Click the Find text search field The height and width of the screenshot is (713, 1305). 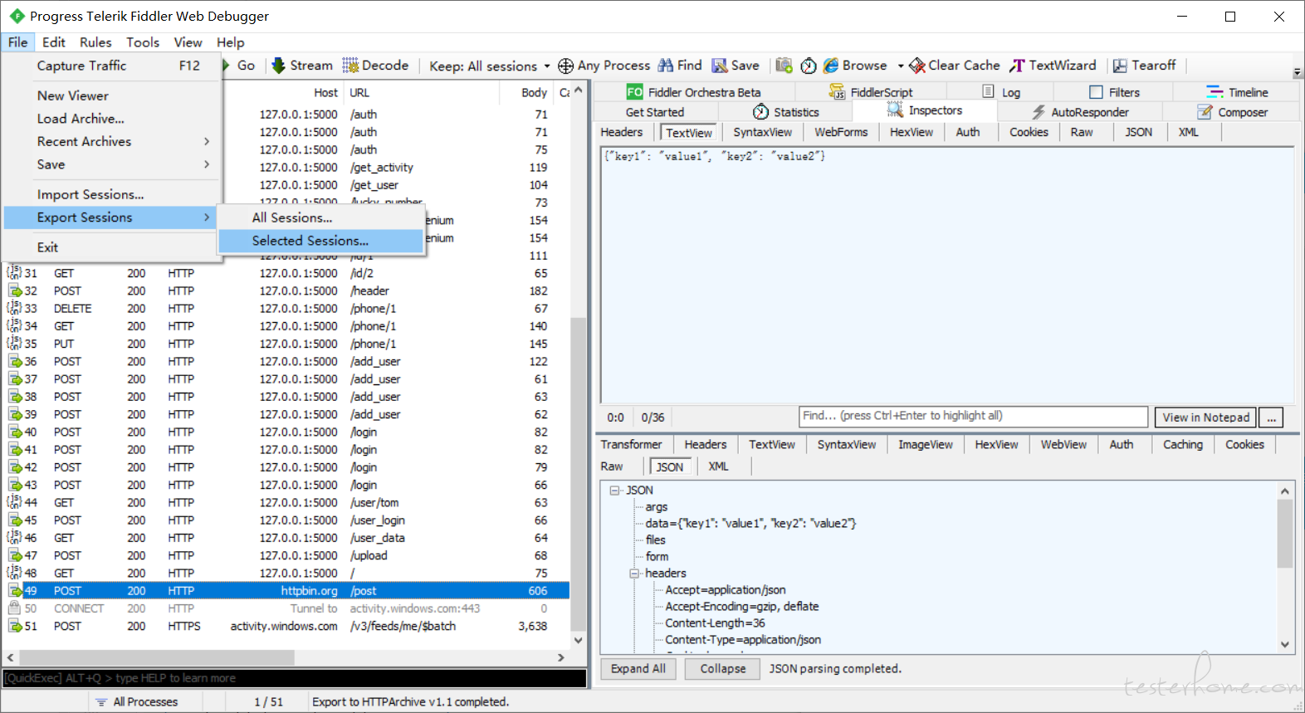click(973, 417)
